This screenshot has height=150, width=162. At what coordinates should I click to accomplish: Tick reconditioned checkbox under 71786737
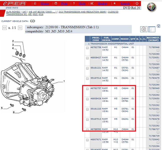[158, 132]
